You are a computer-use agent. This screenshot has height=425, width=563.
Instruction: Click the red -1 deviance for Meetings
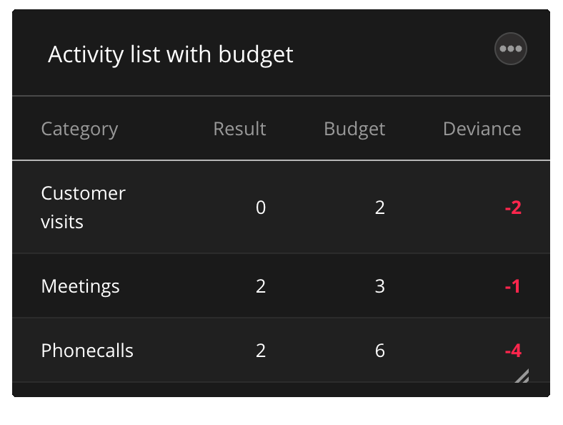(x=513, y=287)
